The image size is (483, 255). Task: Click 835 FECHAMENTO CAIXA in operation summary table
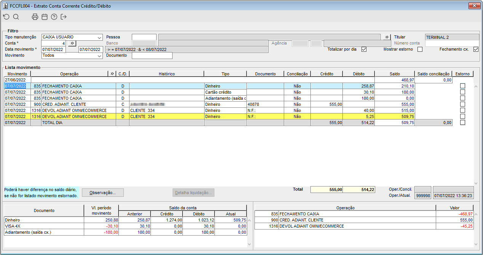coord(345,214)
